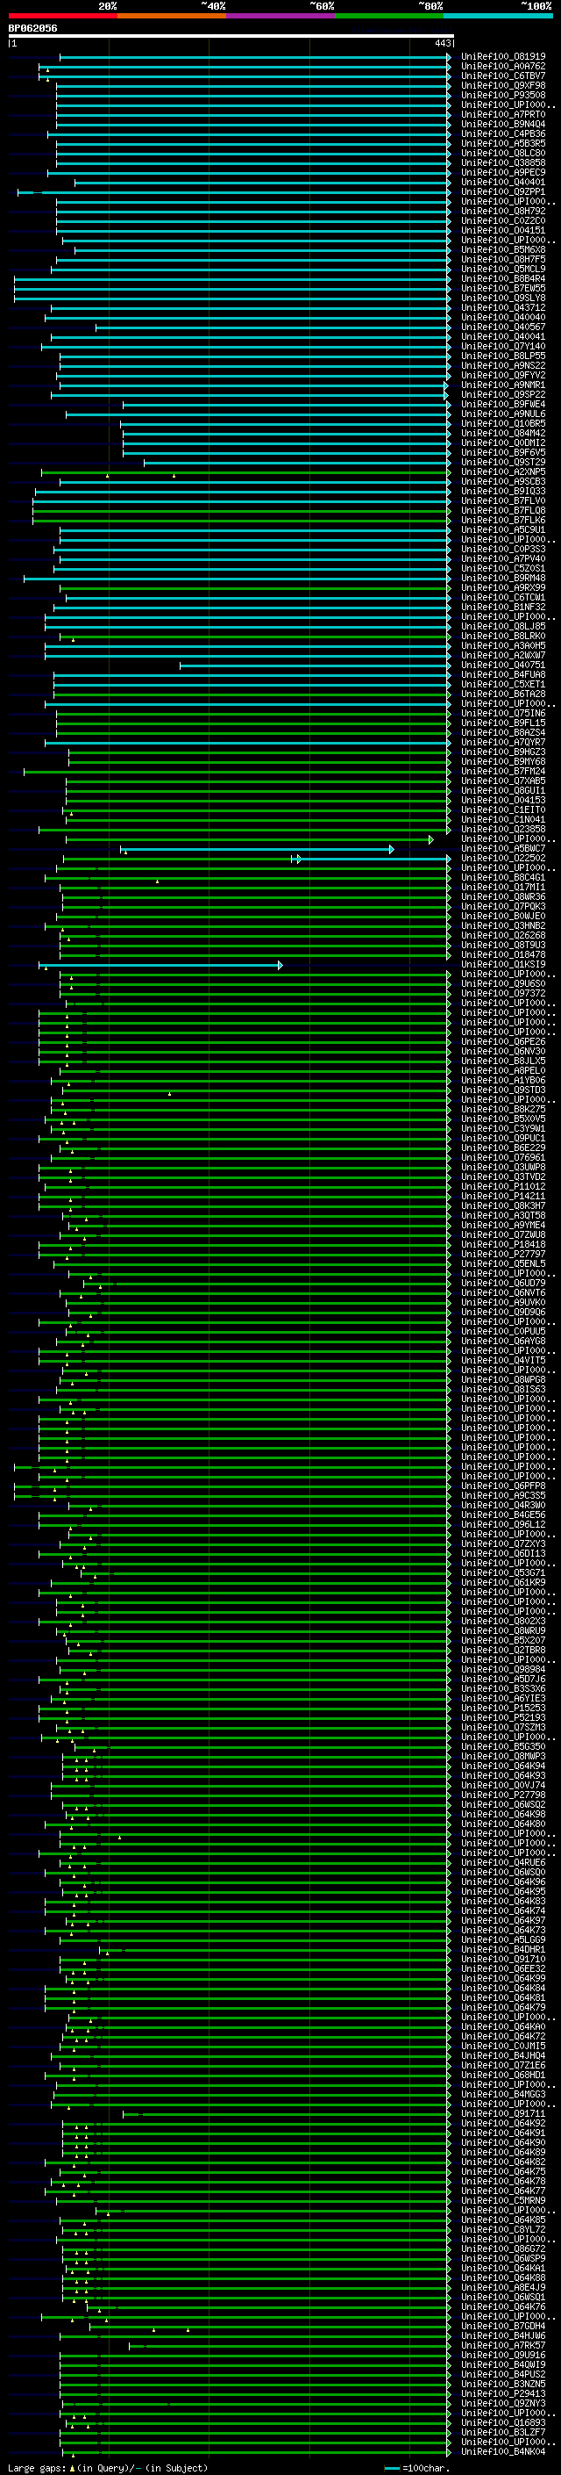Click the red 20% identity legend segment

pos(62,16)
